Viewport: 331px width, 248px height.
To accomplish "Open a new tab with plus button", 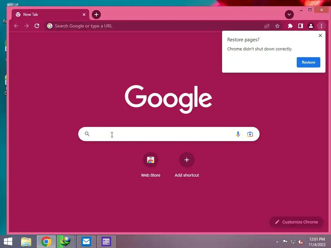I will [x=96, y=15].
